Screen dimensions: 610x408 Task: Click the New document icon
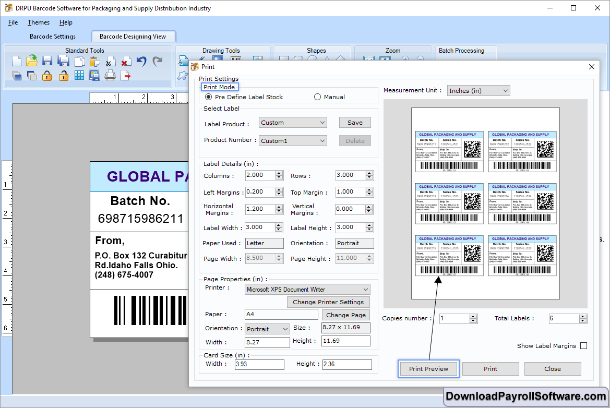click(x=17, y=62)
